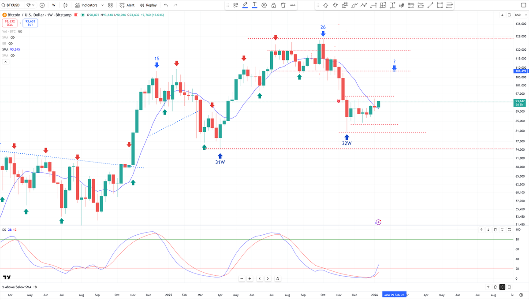Select the trend line tool
The height and width of the screenshot is (300, 529).
(x=430, y=5)
